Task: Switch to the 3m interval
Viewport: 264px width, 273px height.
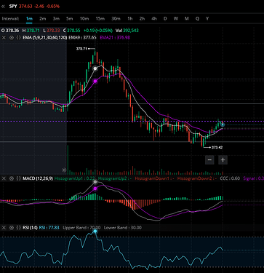Action: pos(56,19)
